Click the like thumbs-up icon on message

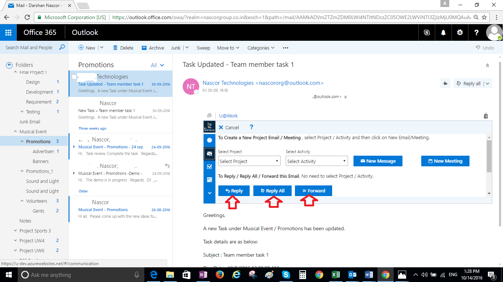pos(445,83)
